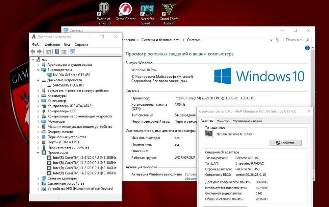Image resolution: width=329 pixels, height=207 pixels.
Task: Click the 4,00 ГБ installed memory value
Action: [x=180, y=104]
